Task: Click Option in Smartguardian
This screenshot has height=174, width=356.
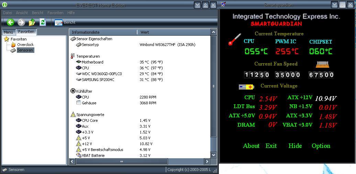Action: pyautogui.click(x=321, y=146)
